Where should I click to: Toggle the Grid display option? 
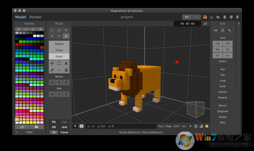pyautogui.click(x=64, y=127)
